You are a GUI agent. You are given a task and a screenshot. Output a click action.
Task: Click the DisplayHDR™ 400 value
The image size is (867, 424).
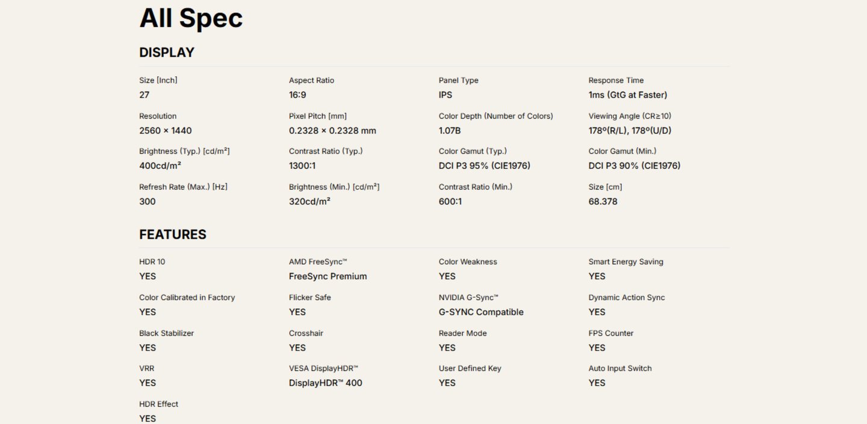pyautogui.click(x=326, y=383)
